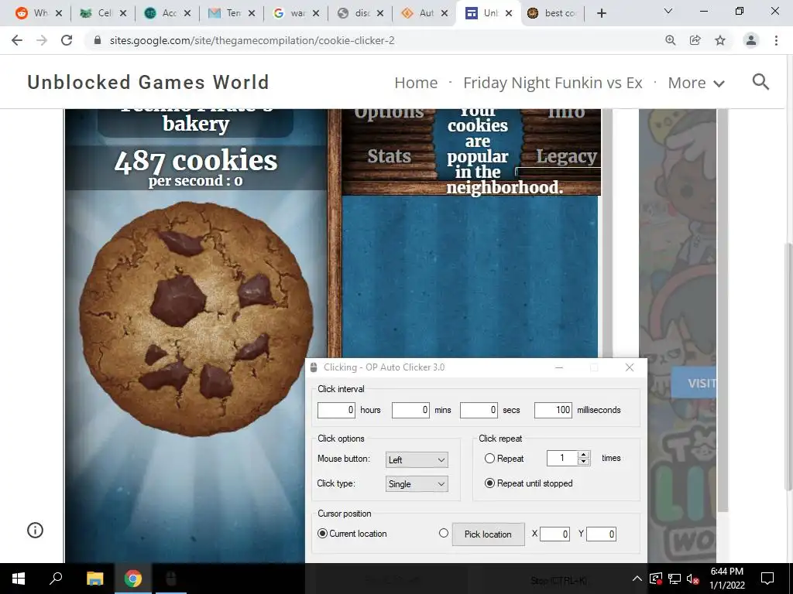The width and height of the screenshot is (793, 594).
Task: Open a new browser tab
Action: [601, 14]
